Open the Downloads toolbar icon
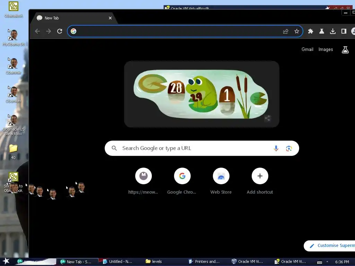This screenshot has width=355, height=266. point(333,31)
